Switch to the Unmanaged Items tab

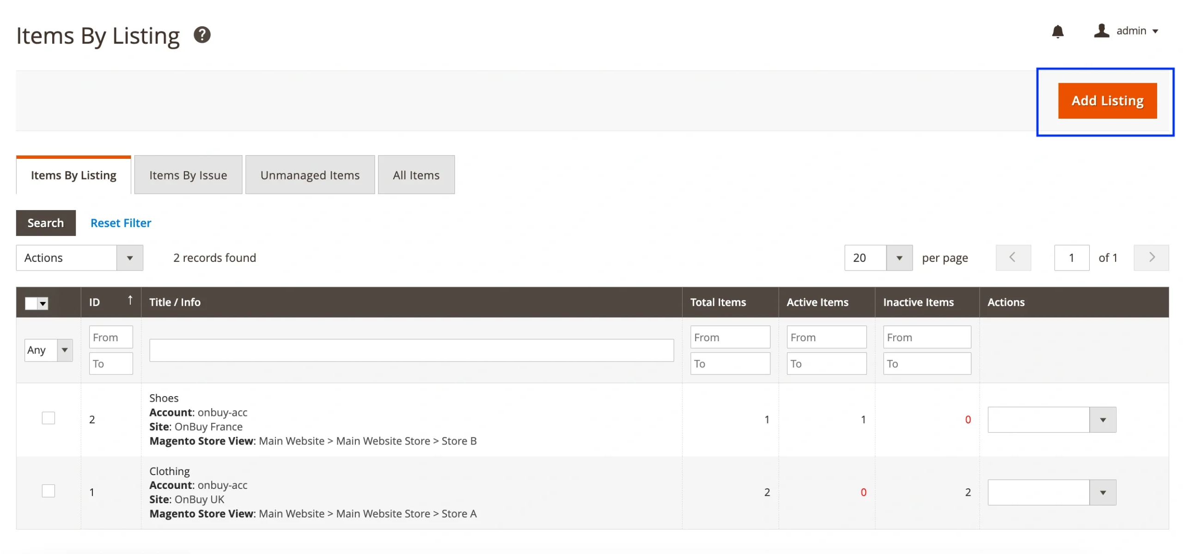pos(310,175)
